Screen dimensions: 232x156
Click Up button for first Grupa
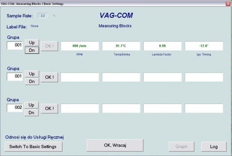32,43
